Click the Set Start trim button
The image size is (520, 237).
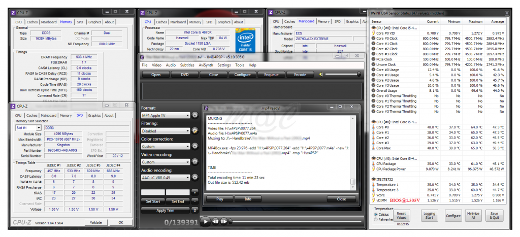click(x=153, y=201)
